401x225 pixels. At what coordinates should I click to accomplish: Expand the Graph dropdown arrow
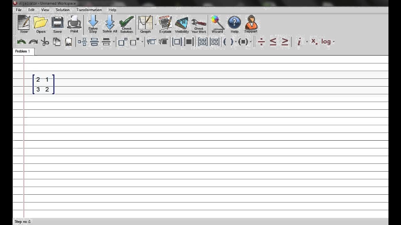pyautogui.click(x=155, y=24)
